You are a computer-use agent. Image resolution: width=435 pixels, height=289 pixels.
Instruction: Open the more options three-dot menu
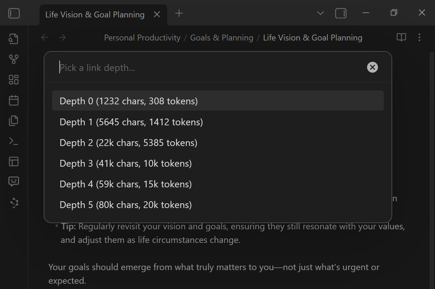[419, 37]
